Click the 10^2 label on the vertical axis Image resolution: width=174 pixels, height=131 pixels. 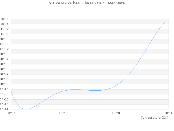click(x=5, y=29)
